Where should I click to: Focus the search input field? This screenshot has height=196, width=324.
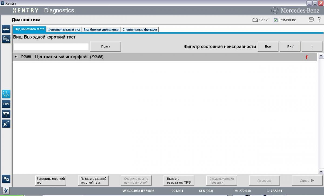point(51,46)
